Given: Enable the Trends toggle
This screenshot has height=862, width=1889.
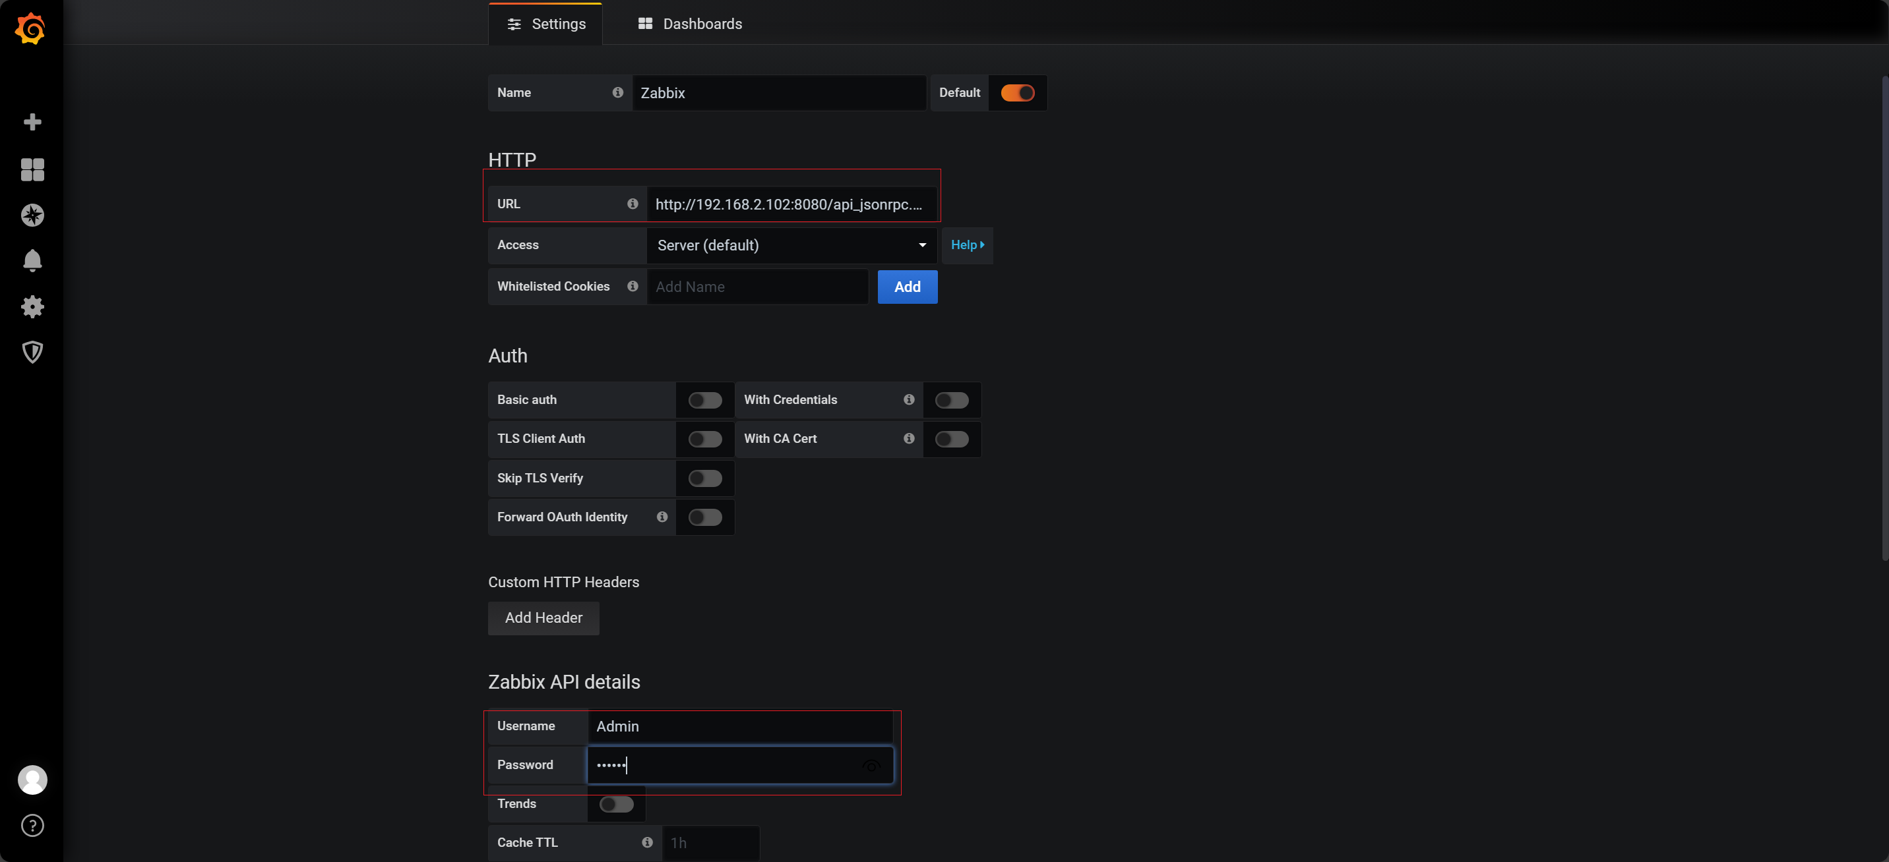Looking at the screenshot, I should pos(616,804).
